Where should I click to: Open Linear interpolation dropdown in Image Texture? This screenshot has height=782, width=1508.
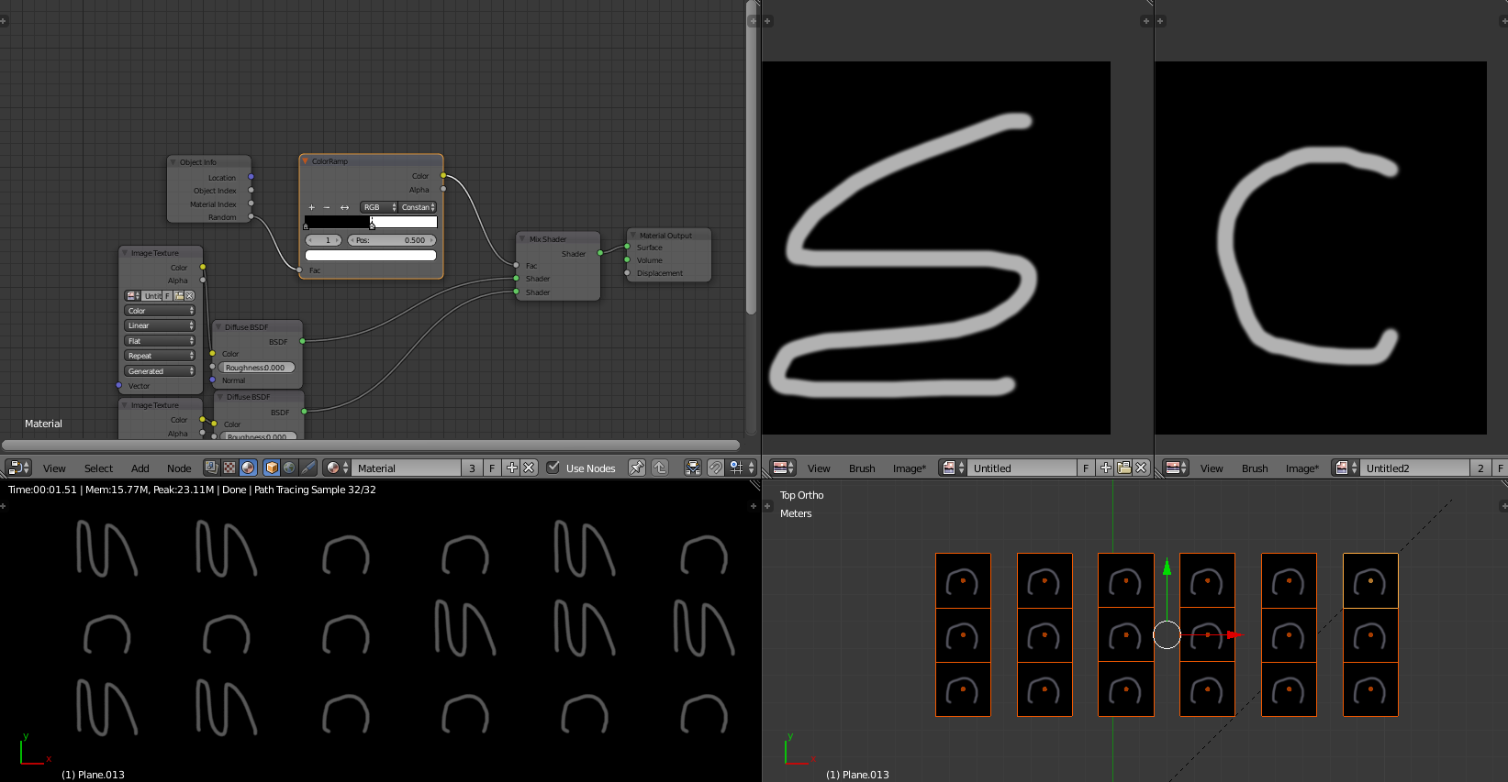pos(160,325)
